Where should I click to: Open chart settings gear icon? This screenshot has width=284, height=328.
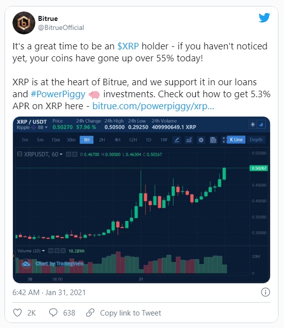tap(201, 140)
